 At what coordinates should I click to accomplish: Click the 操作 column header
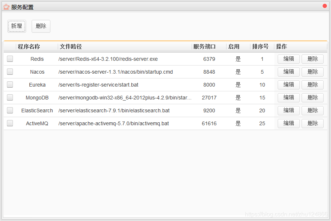301,46
